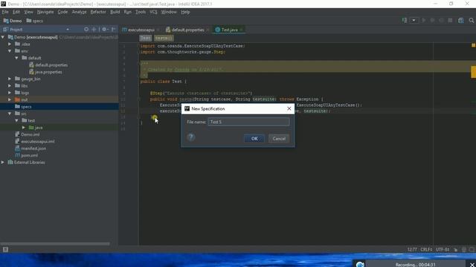The width and height of the screenshot is (476, 267).
Task: Open the Build menu
Action: (x=115, y=12)
